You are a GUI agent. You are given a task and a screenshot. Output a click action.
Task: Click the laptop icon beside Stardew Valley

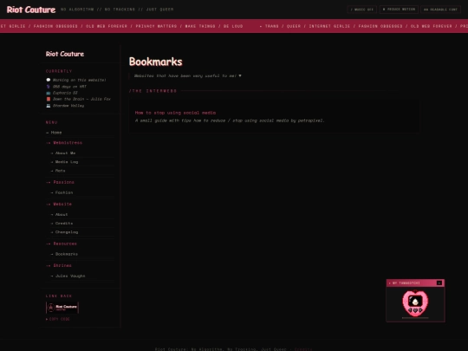[x=49, y=106]
